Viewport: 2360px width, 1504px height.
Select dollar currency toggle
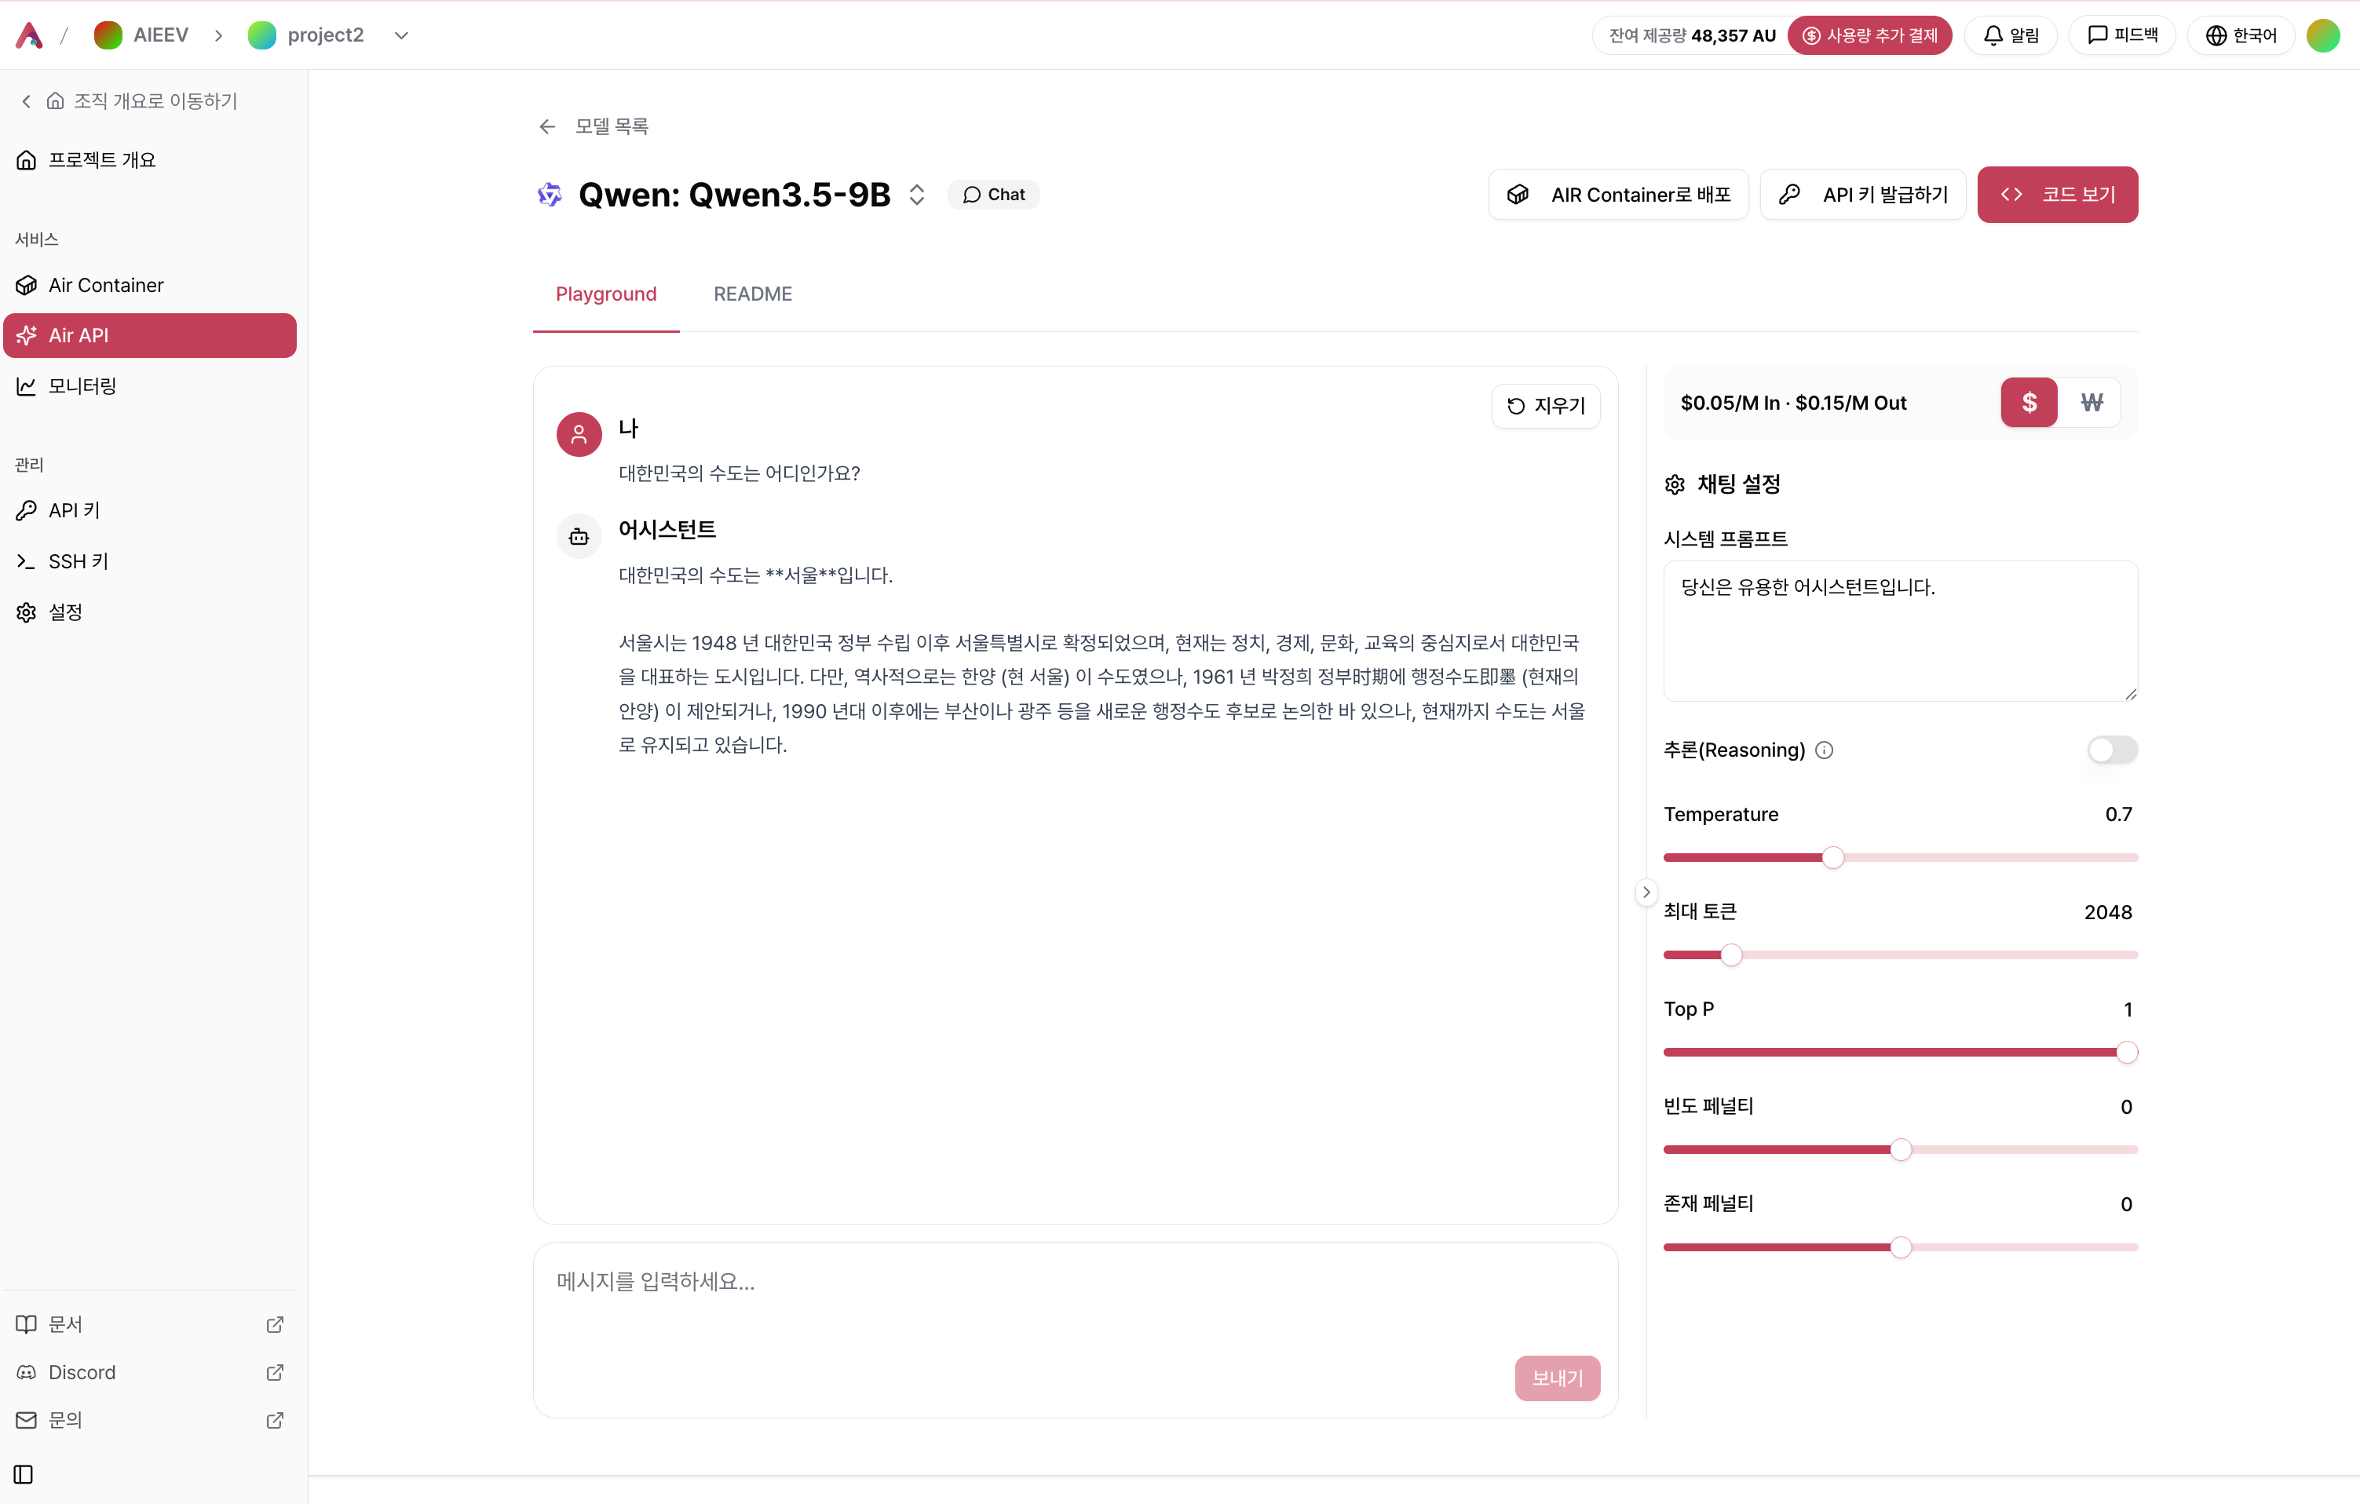pos(2029,402)
